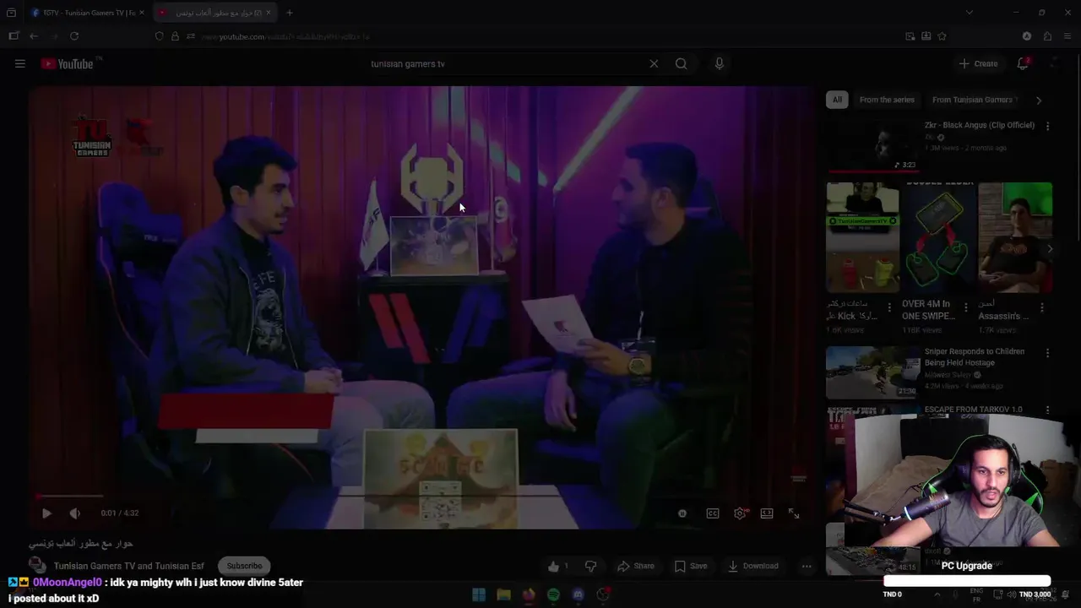Open Zkr - Black Angus video title

[x=980, y=125]
